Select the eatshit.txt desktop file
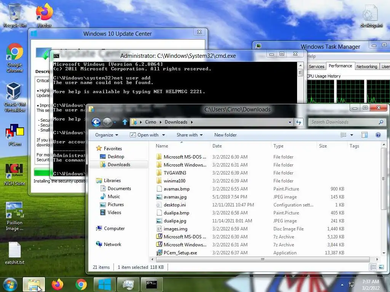This screenshot has width=390, height=292. pos(15,253)
